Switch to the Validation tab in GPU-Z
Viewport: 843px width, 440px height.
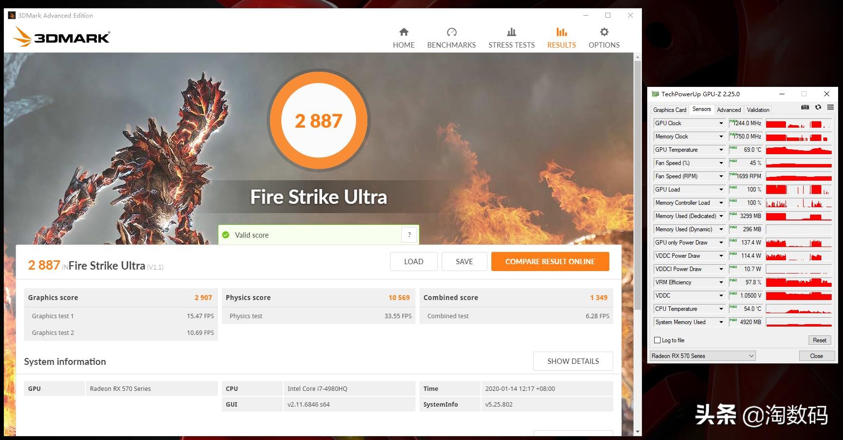pyautogui.click(x=758, y=110)
